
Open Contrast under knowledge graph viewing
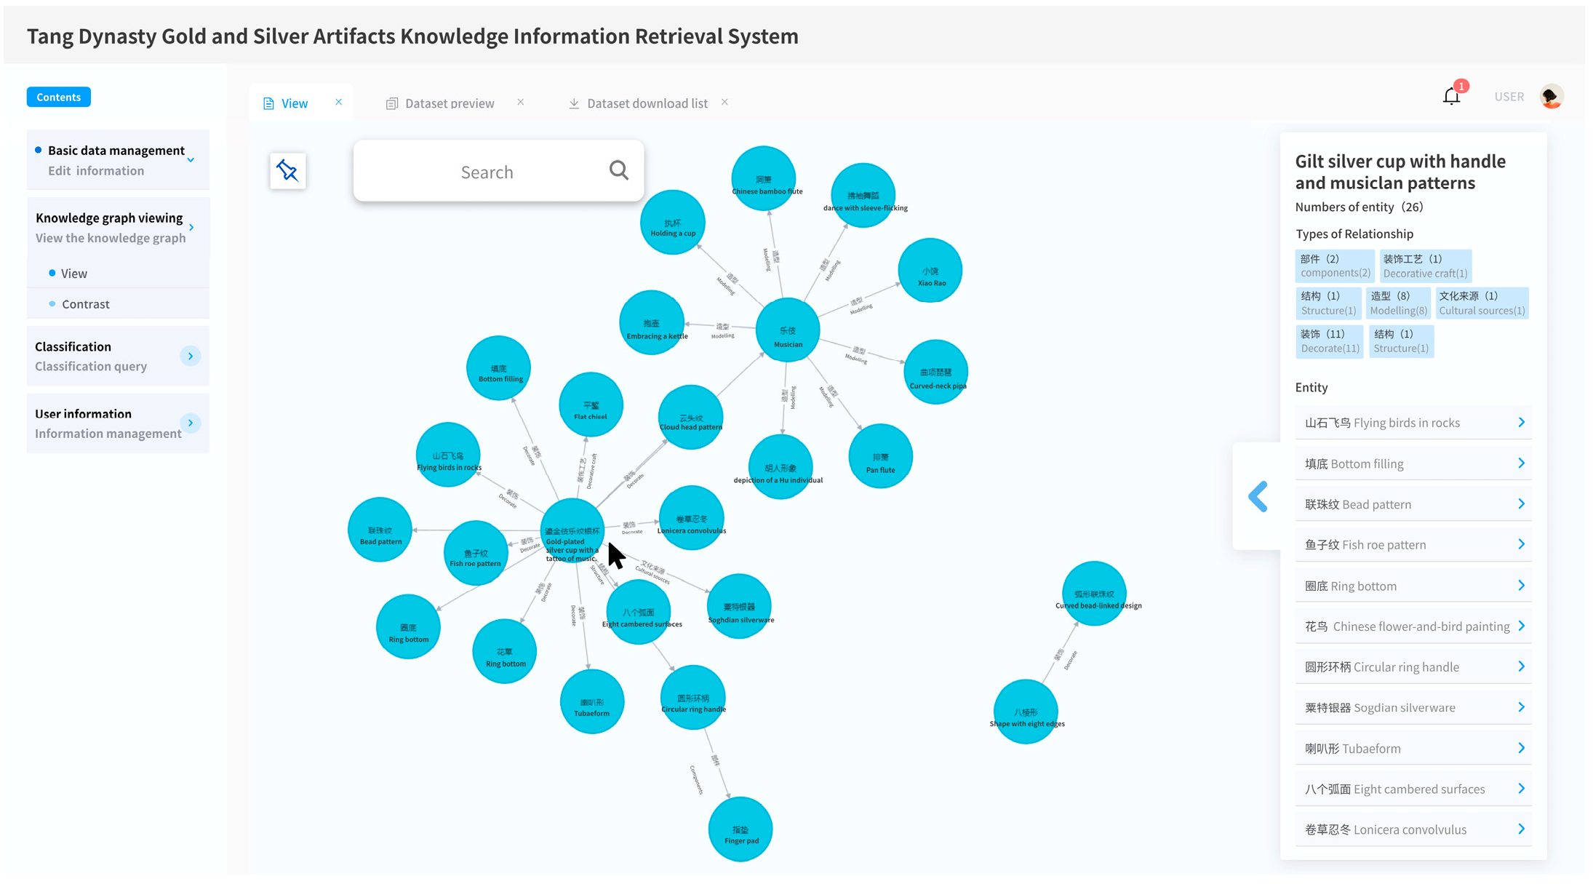[86, 304]
